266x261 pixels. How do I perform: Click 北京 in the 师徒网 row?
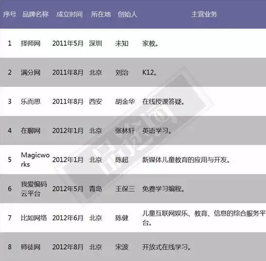95,247
